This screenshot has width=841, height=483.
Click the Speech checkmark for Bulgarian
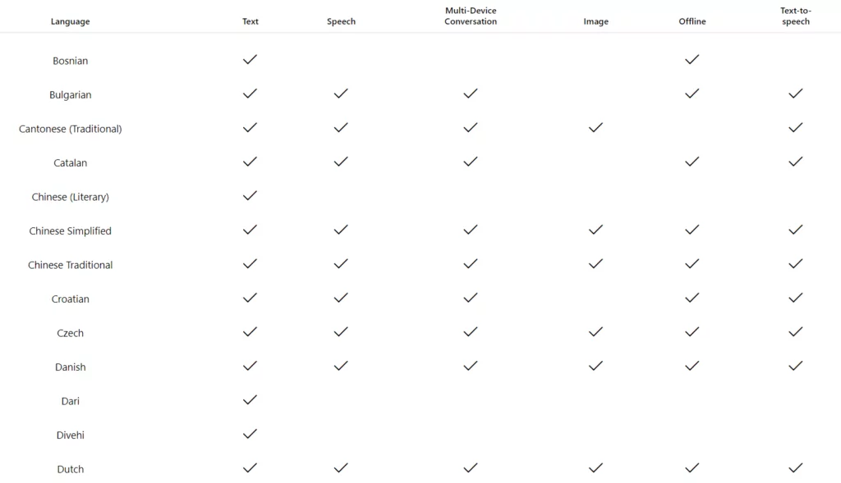341,93
